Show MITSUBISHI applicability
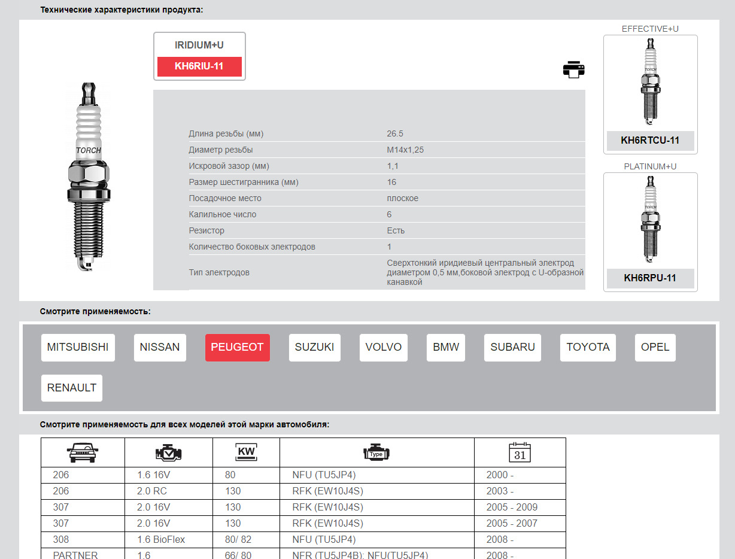Viewport: 735px width, 559px height. 78,348
